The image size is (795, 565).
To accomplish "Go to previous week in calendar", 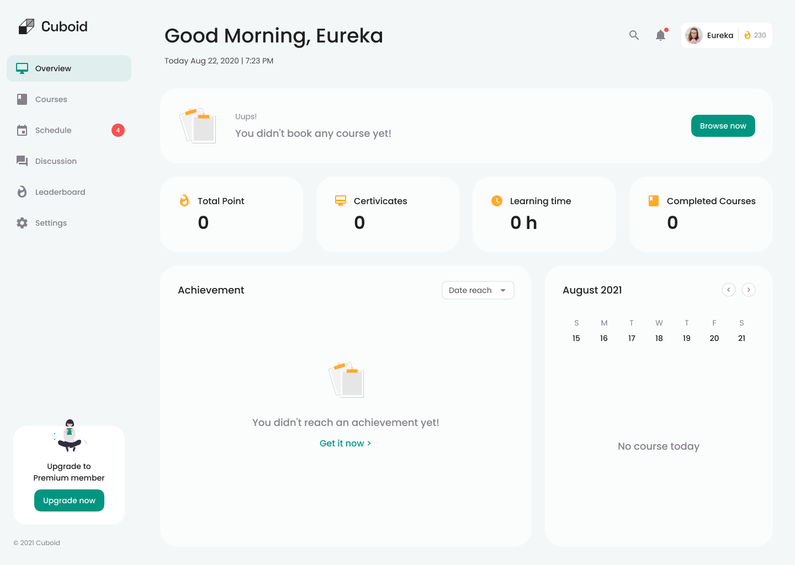I will [729, 290].
